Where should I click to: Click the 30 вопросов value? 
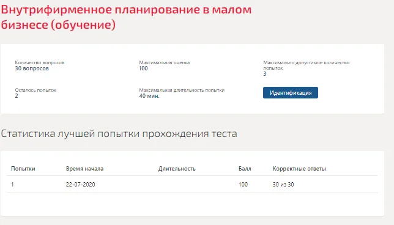tap(32, 68)
